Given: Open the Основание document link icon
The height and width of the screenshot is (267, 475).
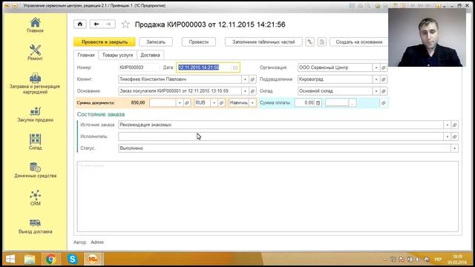Looking at the screenshot, I should click(252, 90).
